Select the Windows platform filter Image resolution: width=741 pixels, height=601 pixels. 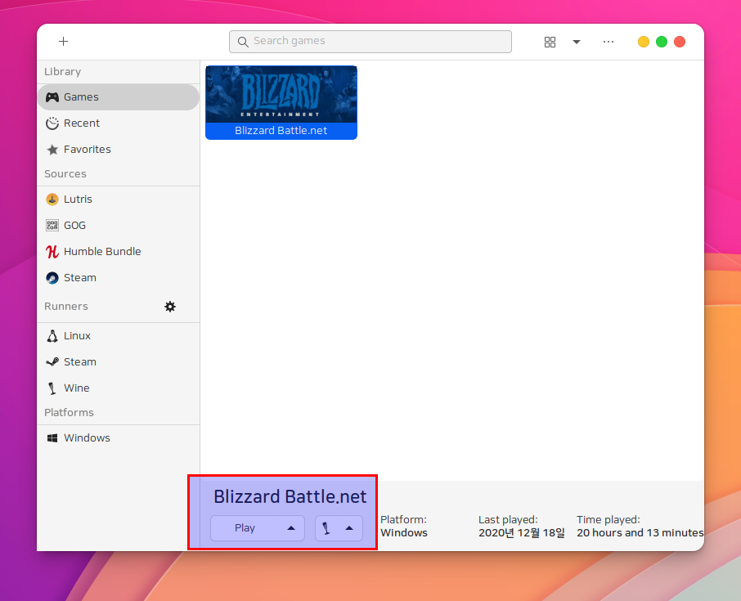87,438
